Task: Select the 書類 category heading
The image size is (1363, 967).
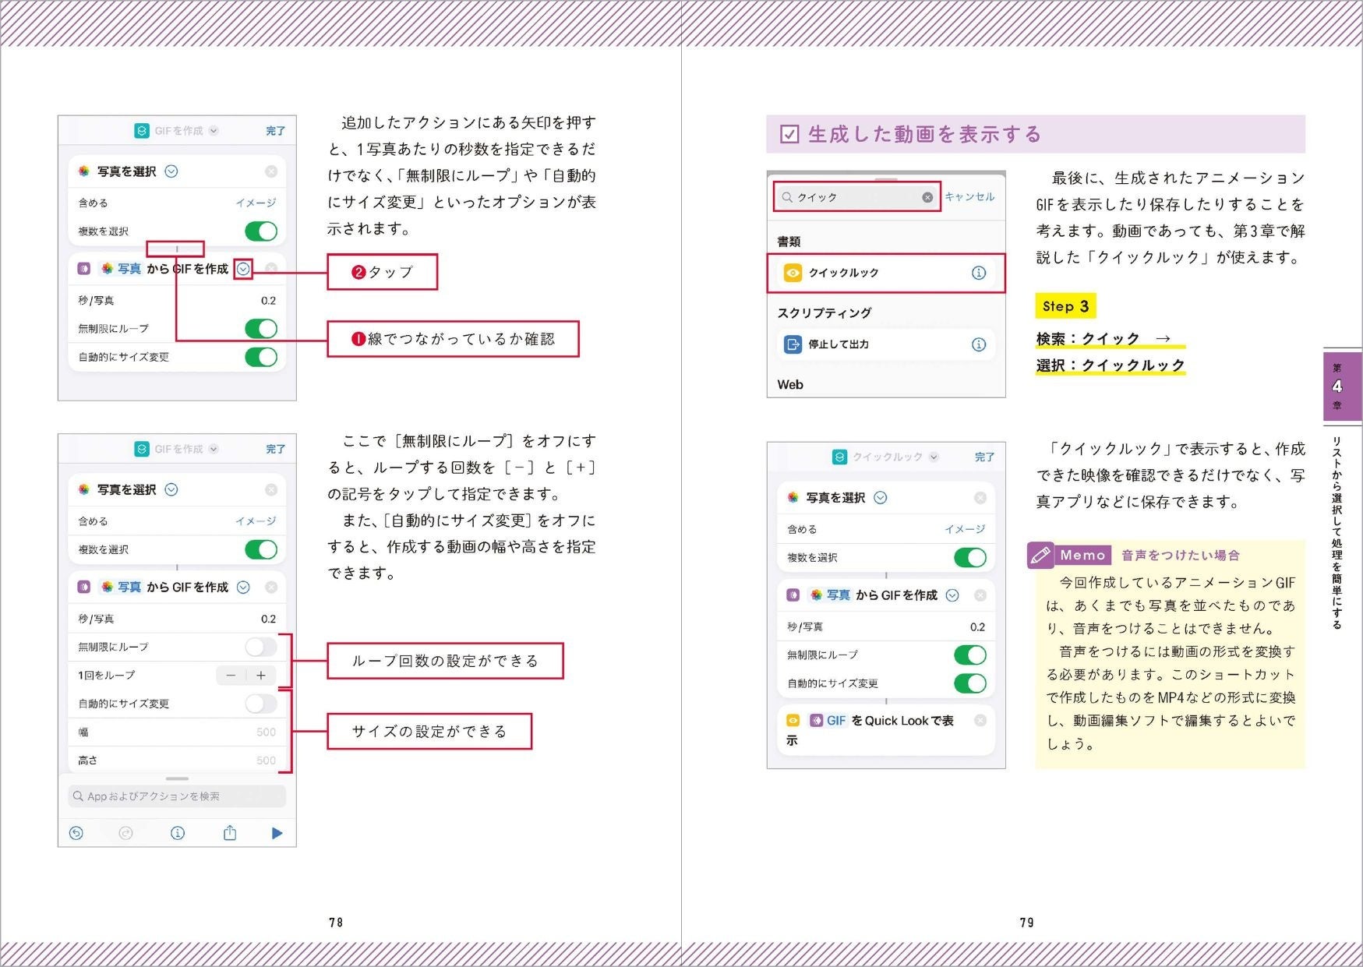Action: click(789, 242)
